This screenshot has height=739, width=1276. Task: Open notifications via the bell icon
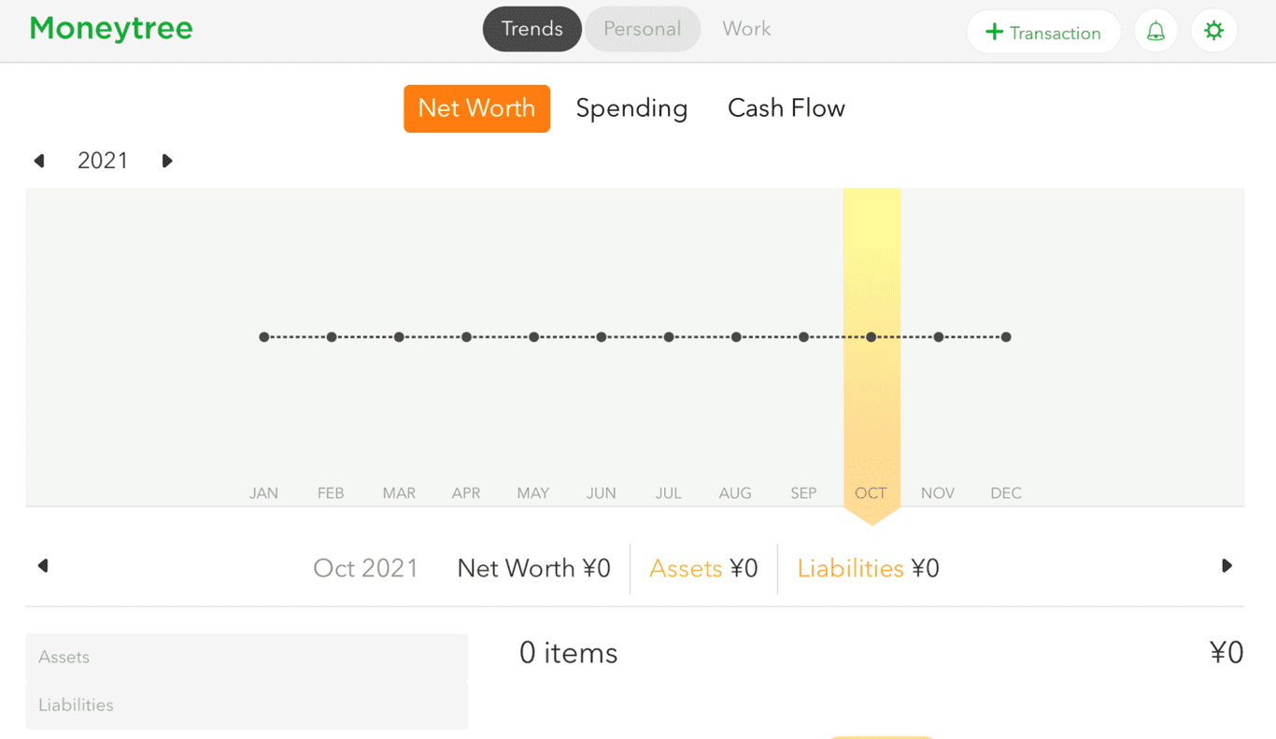click(x=1155, y=30)
